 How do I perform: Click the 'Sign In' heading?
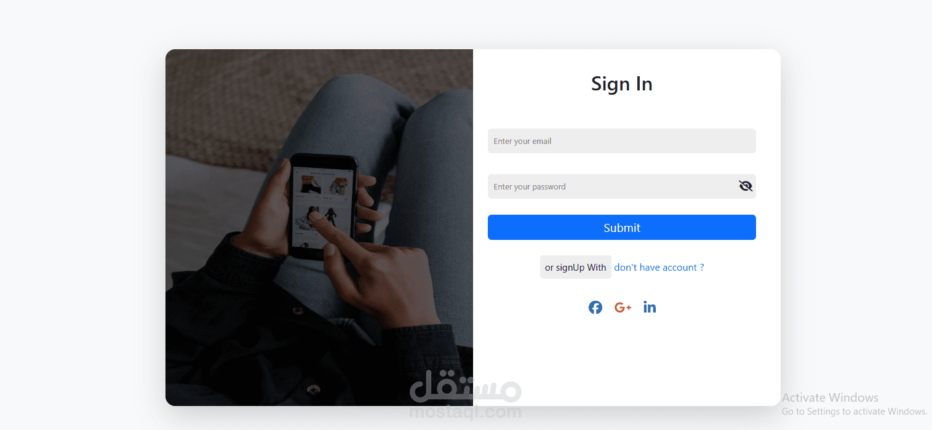(x=621, y=84)
